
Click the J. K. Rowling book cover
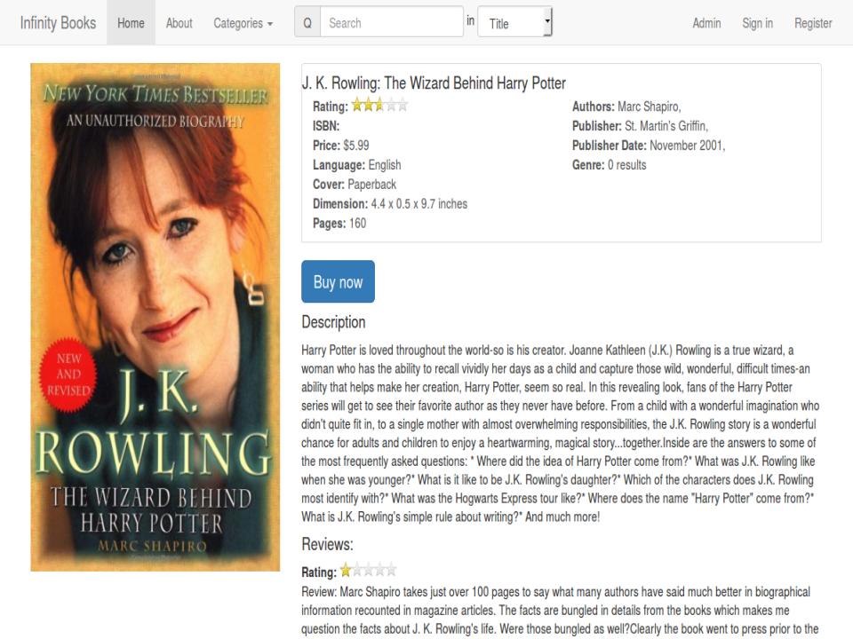coord(155,317)
